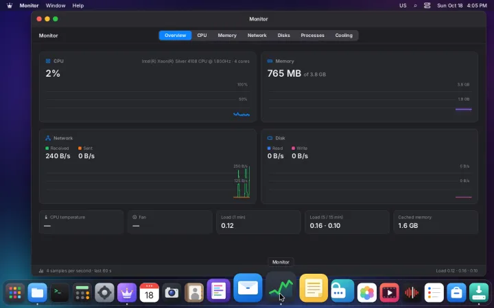Click the Cached memory 1.6 GB card
Image resolution: width=494 pixels, height=308 pixels.
pyautogui.click(x=436, y=222)
